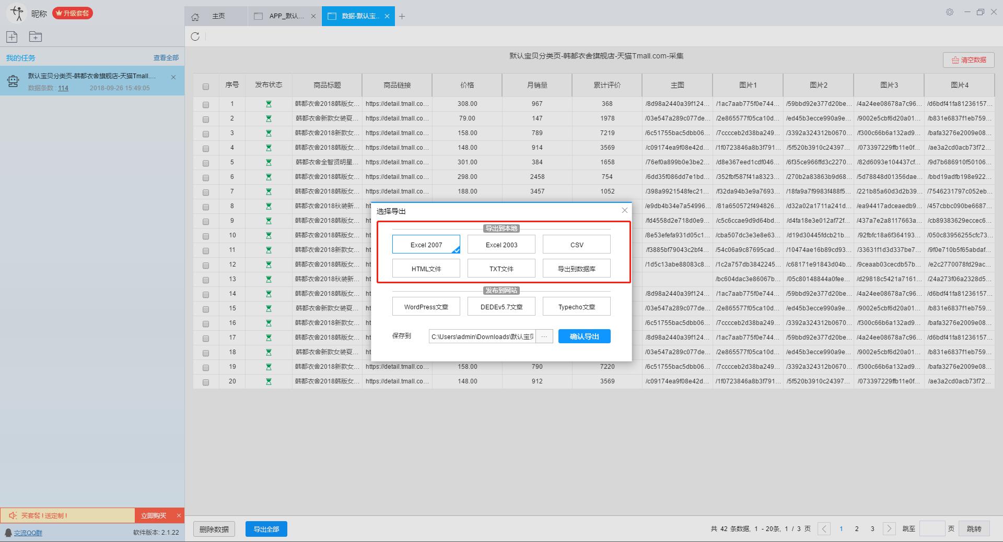This screenshot has width=1003, height=542.
Task: Click the new folder icon
Action: [36, 37]
